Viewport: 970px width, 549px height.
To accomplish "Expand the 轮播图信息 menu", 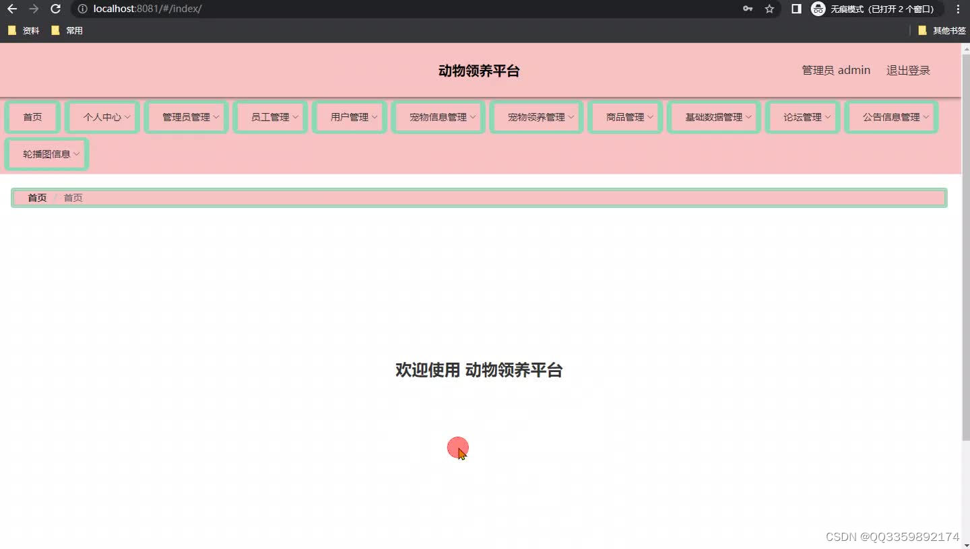I will [47, 154].
